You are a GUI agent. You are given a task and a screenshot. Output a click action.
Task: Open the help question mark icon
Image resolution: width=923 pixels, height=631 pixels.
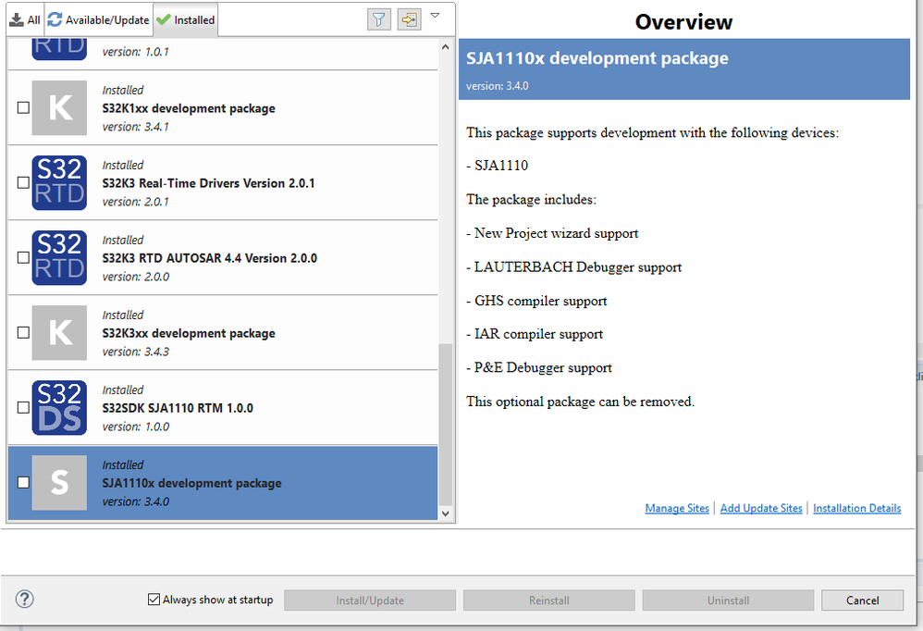point(25,599)
